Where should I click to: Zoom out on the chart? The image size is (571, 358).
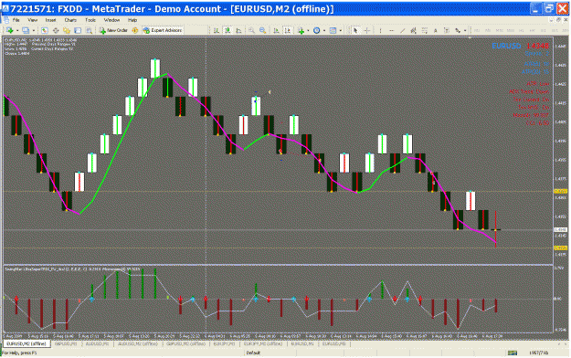(262, 30)
